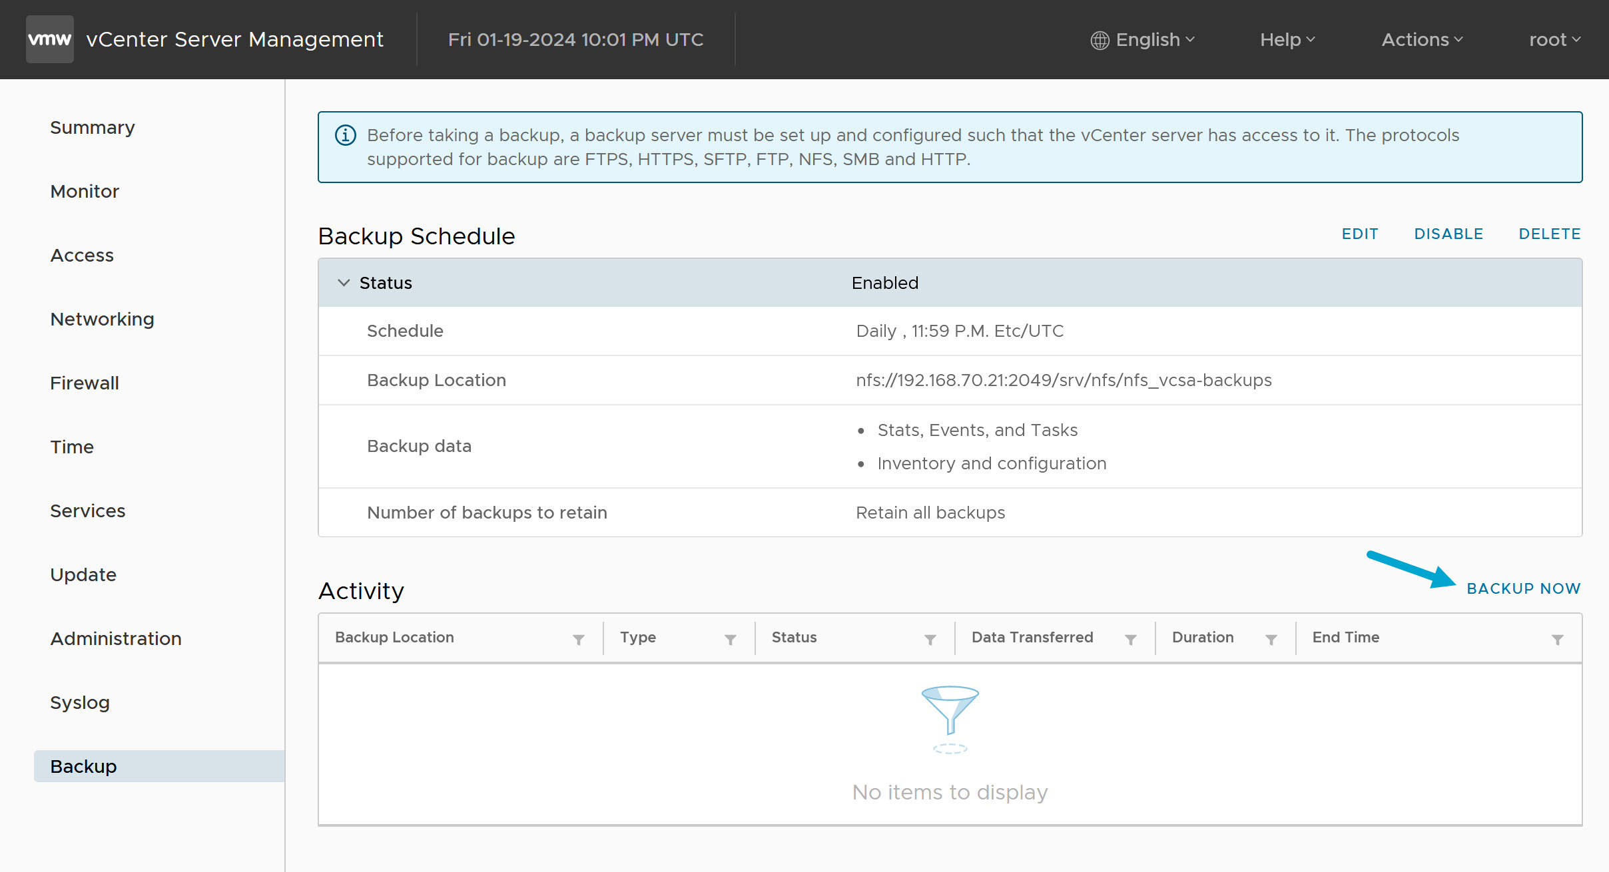This screenshot has height=872, width=1609.
Task: Disable the backup schedule
Action: (x=1448, y=234)
